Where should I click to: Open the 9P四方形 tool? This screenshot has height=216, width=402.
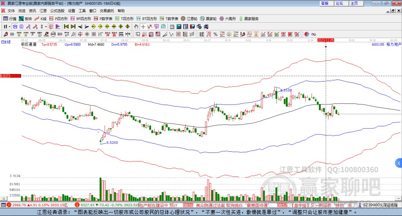click(81, 19)
